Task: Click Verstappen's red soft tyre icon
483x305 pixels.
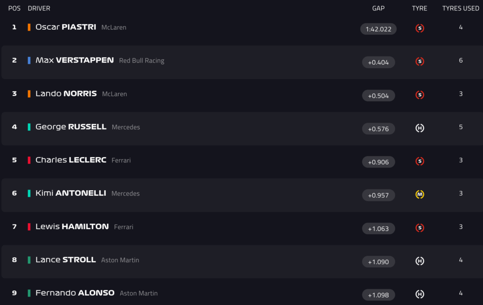Action: pos(419,62)
